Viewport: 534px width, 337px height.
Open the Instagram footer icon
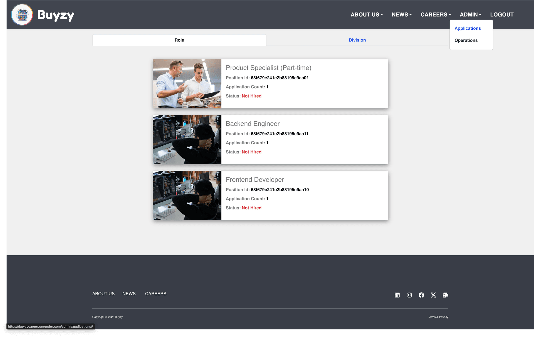[409, 295]
